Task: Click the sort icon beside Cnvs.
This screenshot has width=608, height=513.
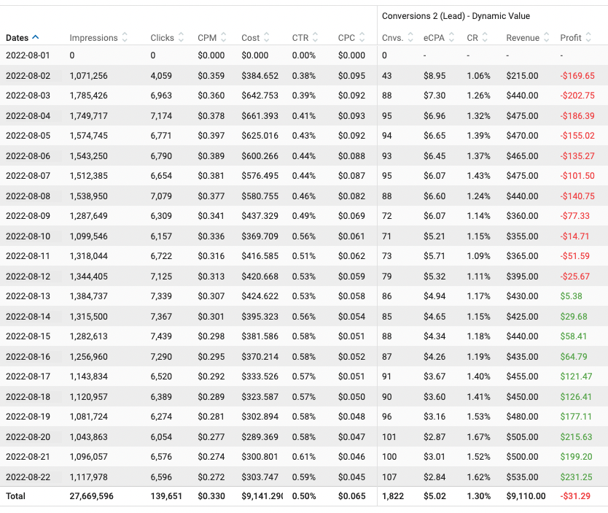Action: click(x=409, y=38)
